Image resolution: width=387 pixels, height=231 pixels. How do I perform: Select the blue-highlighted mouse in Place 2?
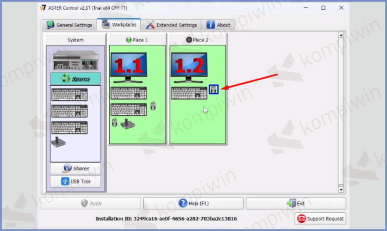coord(214,89)
